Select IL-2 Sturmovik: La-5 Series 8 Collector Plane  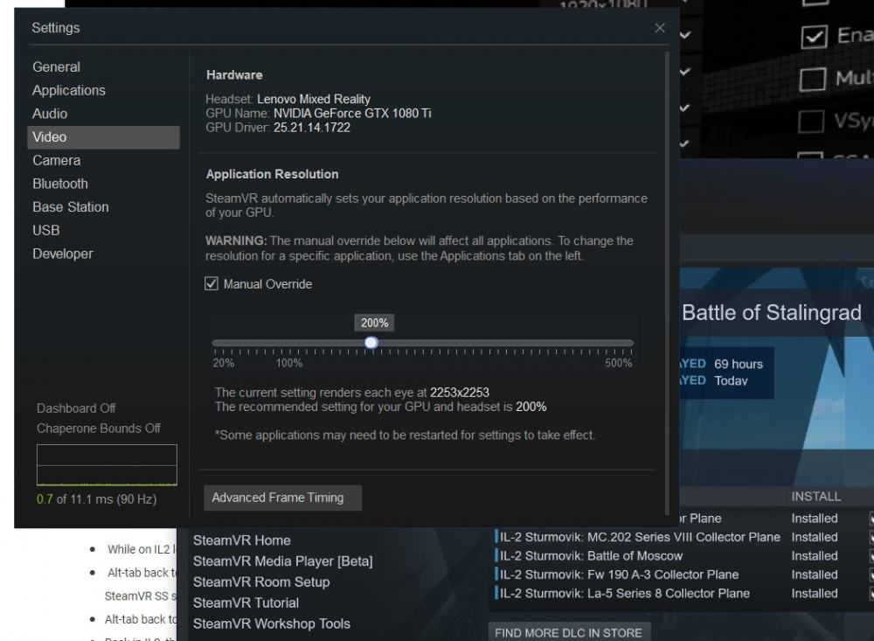pyautogui.click(x=624, y=594)
